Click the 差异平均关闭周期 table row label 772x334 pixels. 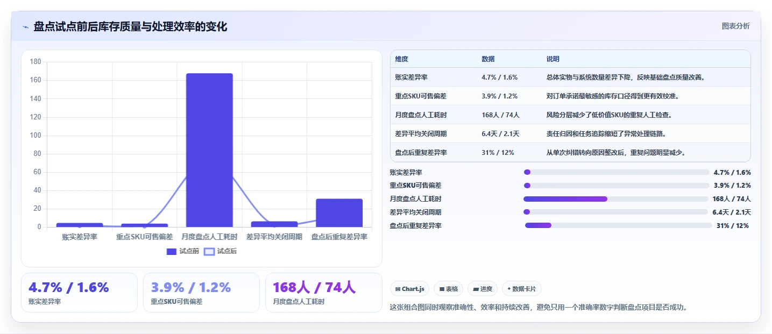click(421, 133)
